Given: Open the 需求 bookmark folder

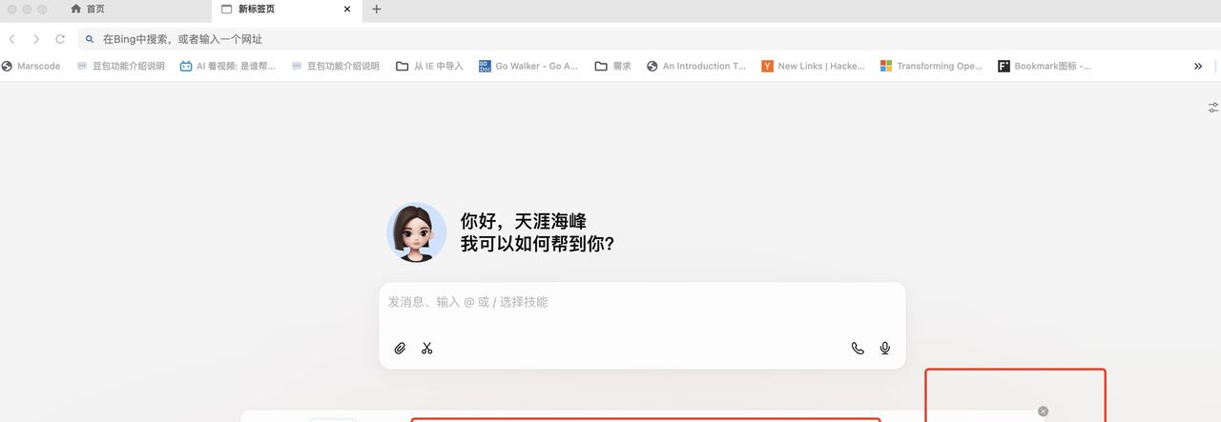Looking at the screenshot, I should pyautogui.click(x=612, y=67).
